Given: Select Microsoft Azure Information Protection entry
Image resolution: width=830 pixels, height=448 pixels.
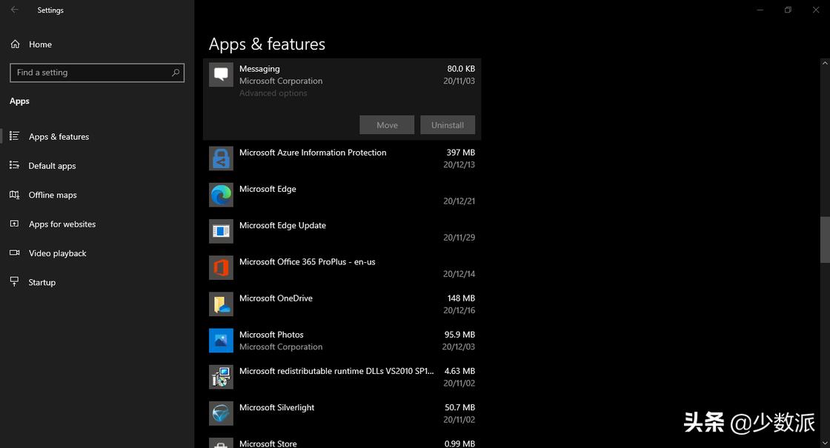Looking at the screenshot, I should (342, 158).
